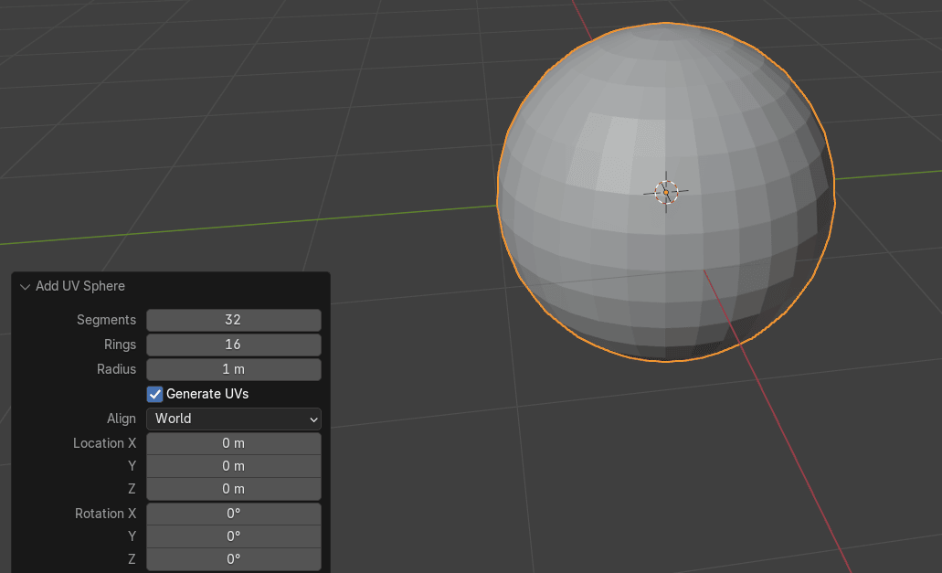The image size is (942, 573).
Task: Click the Location X value field
Action: pos(233,443)
